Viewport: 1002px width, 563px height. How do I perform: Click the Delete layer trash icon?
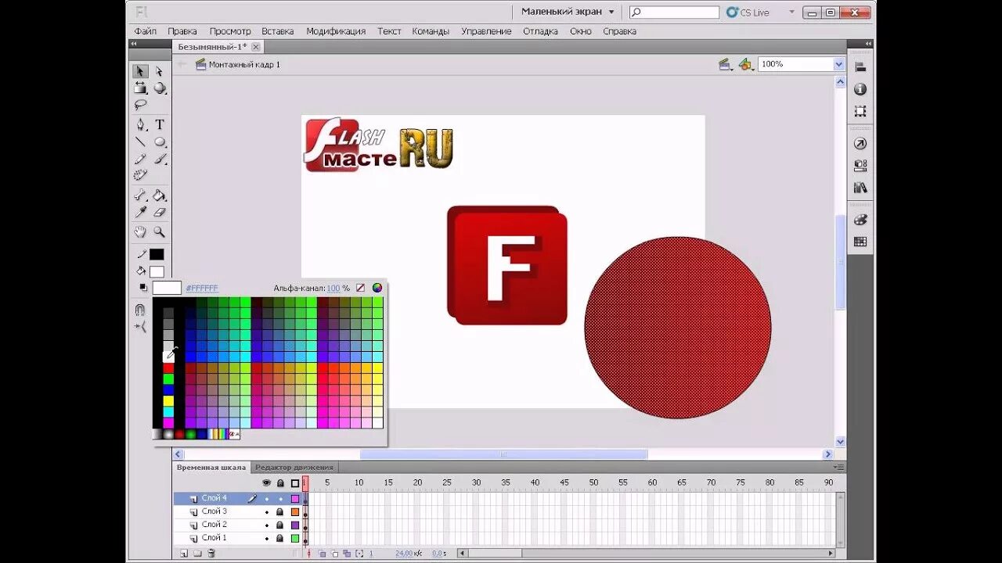point(211,553)
